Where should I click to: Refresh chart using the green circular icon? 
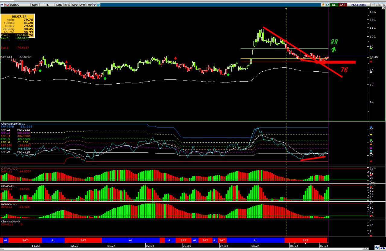327,5
